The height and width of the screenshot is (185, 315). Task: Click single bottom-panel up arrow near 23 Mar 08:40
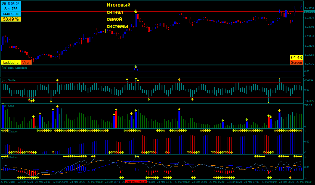pyautogui.click(x=290, y=178)
